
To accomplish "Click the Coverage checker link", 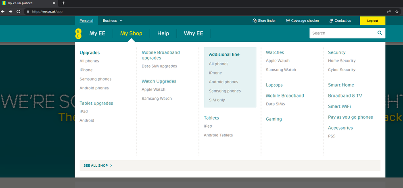I will pos(303,21).
